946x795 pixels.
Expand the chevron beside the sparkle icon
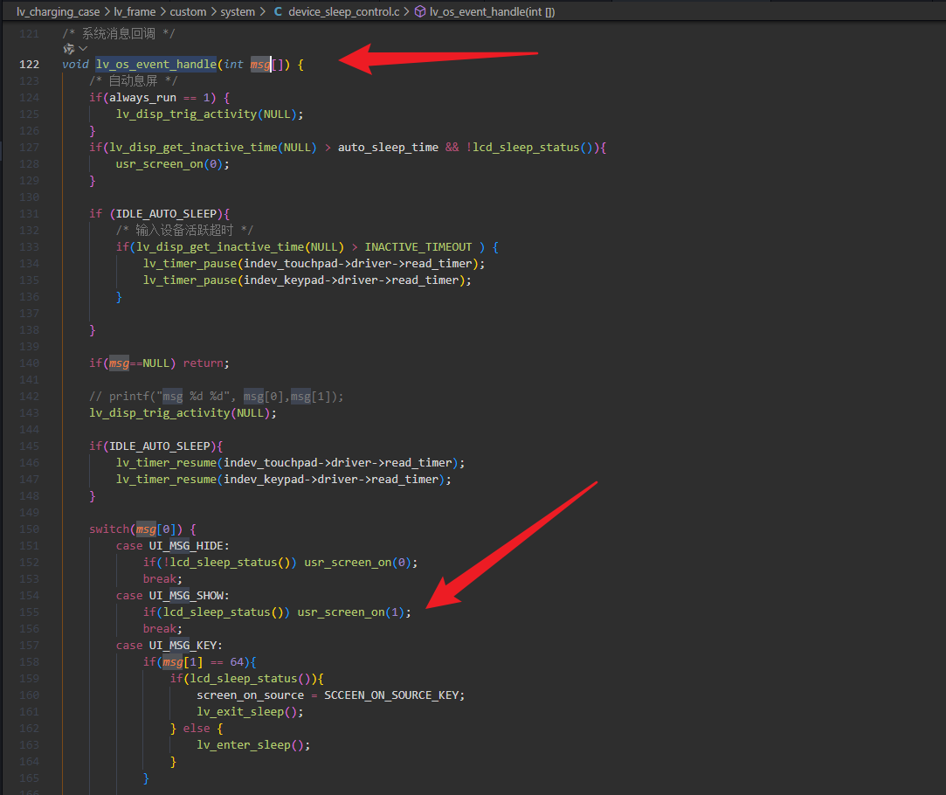[83, 49]
